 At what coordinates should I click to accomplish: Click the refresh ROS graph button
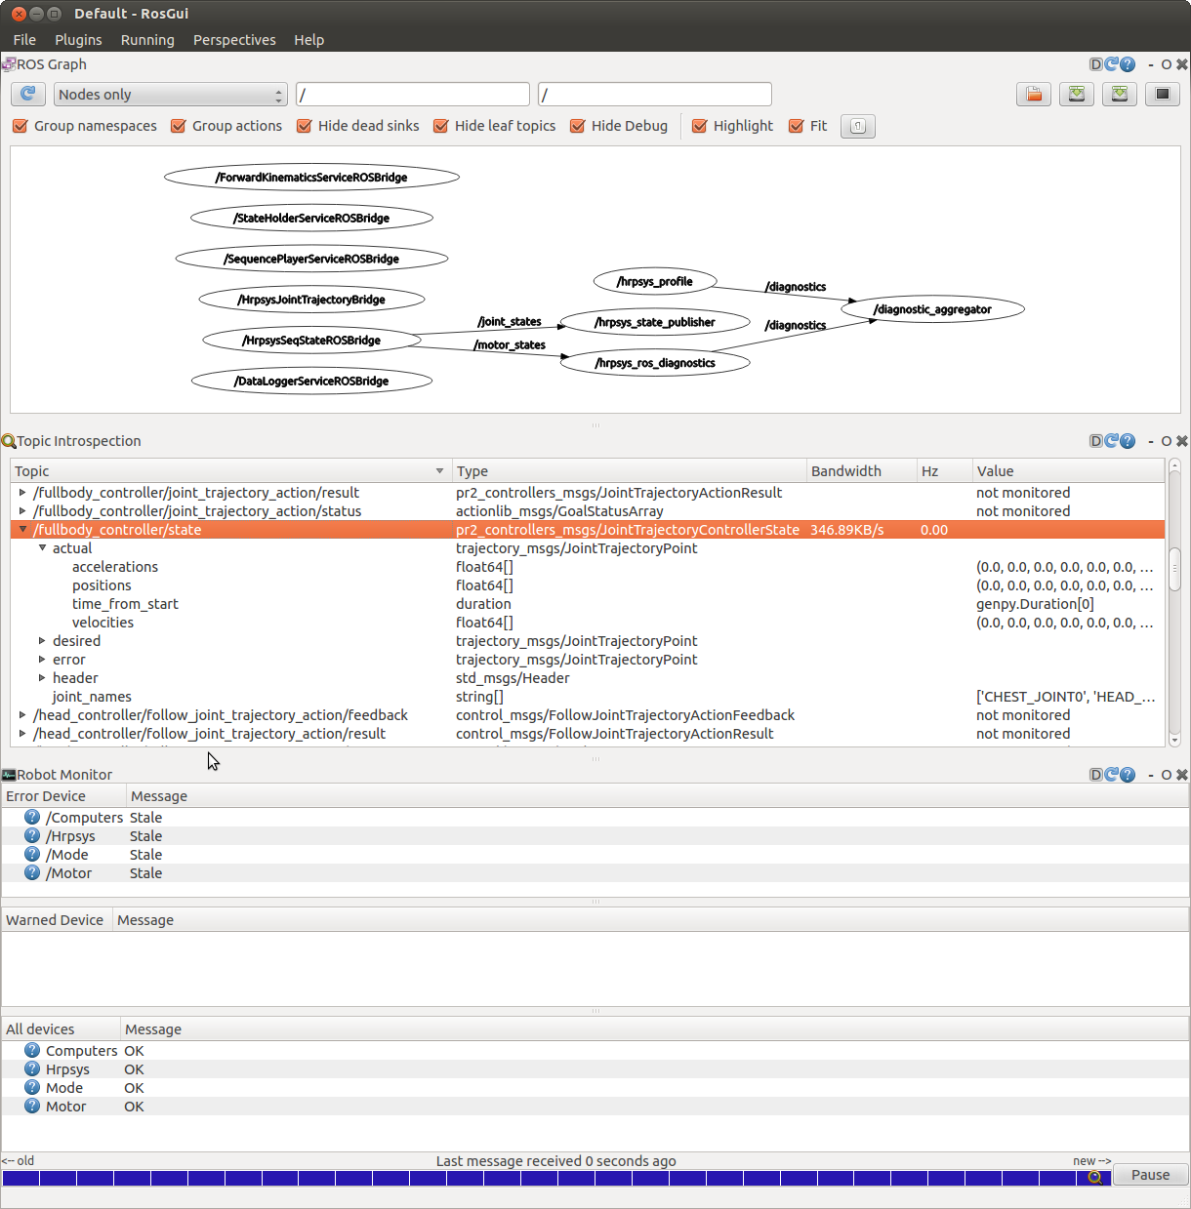(x=27, y=94)
